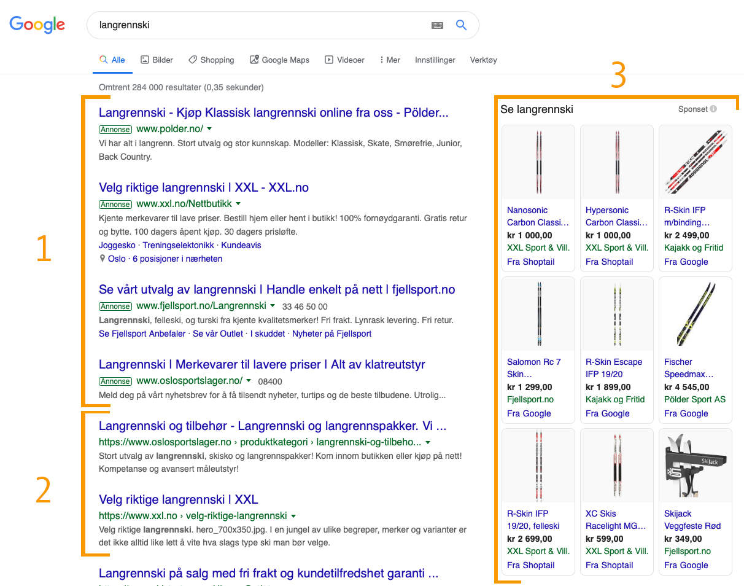The height and width of the screenshot is (586, 744).
Task: Click the Nanosonic Carbon Classic ski image
Action: (538, 162)
